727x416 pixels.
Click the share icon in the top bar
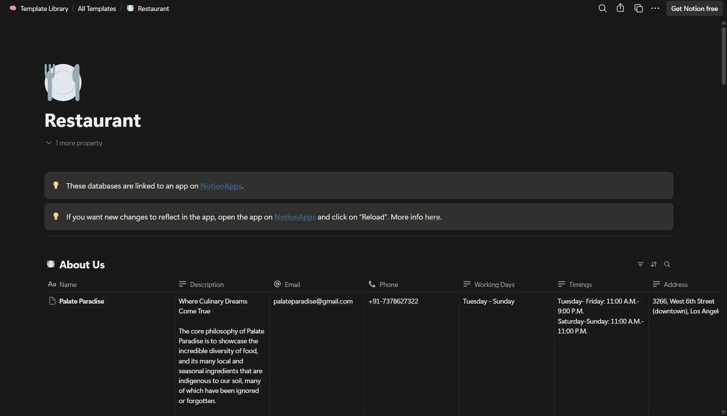tap(621, 8)
